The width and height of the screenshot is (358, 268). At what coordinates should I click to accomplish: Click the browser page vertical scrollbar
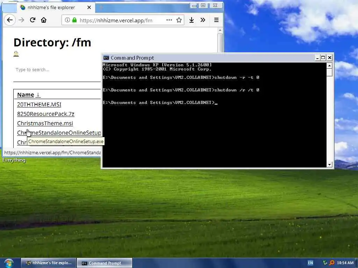[x=220, y=43]
